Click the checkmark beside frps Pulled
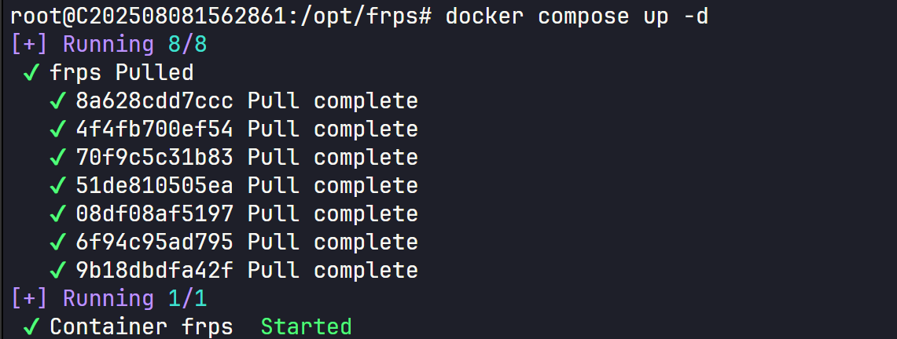The image size is (897, 339). click(32, 73)
